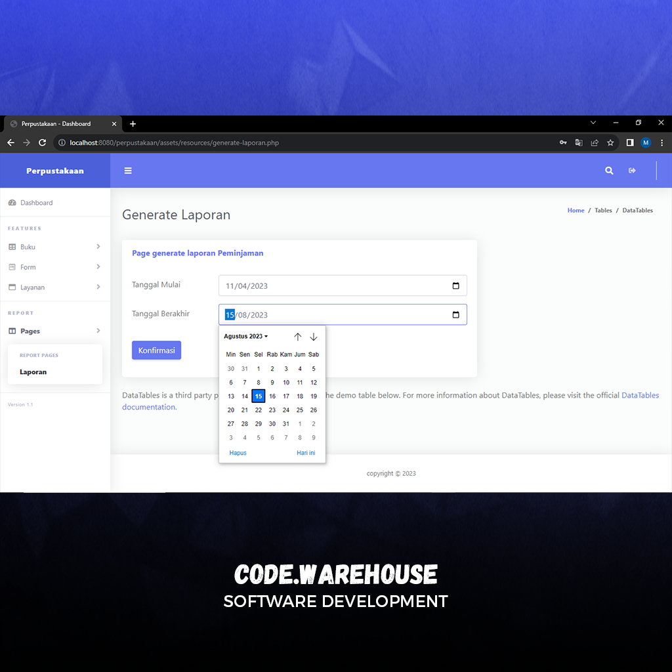Click the search magnifier icon in the top bar

coord(609,171)
